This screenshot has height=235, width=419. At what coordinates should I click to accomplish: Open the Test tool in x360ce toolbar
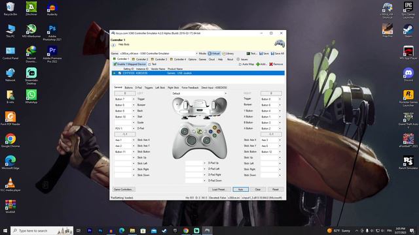point(251,54)
